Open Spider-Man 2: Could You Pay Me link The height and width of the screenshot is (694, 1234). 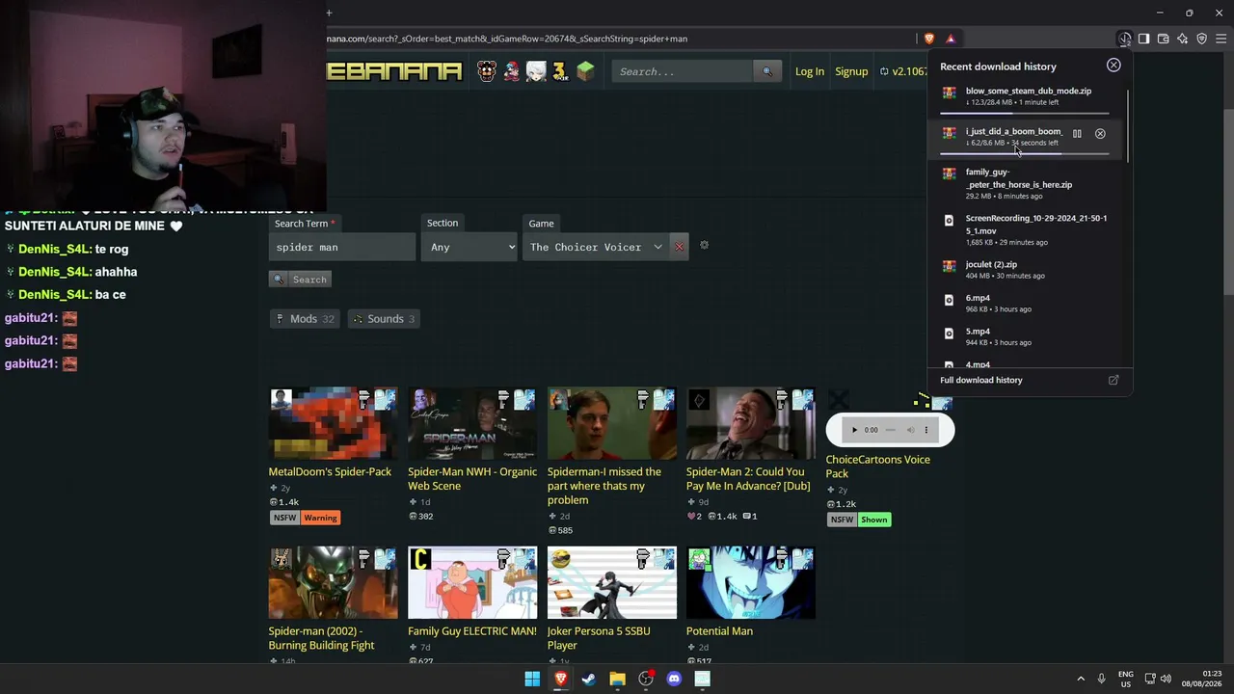748,479
